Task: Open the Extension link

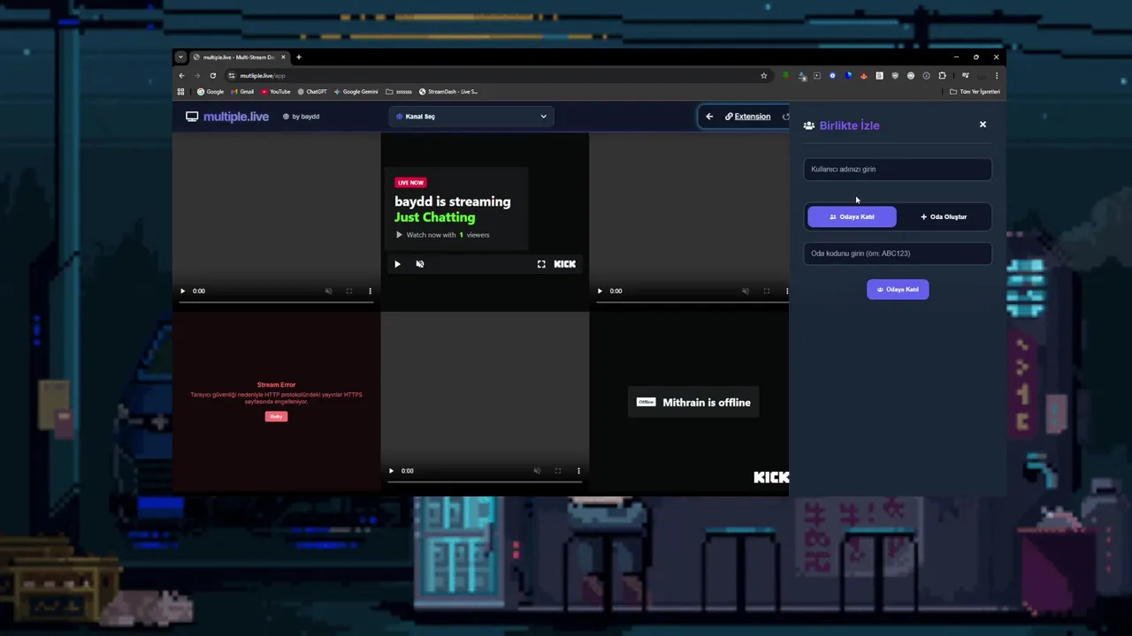Action: coord(747,117)
